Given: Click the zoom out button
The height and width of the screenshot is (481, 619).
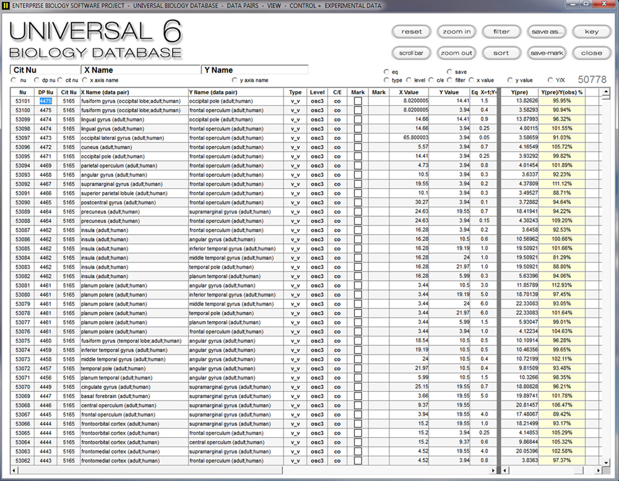Looking at the screenshot, I should (456, 53).
